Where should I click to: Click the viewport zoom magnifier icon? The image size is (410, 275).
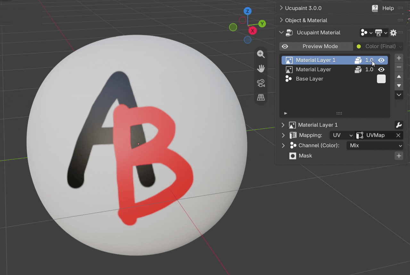pos(261,54)
